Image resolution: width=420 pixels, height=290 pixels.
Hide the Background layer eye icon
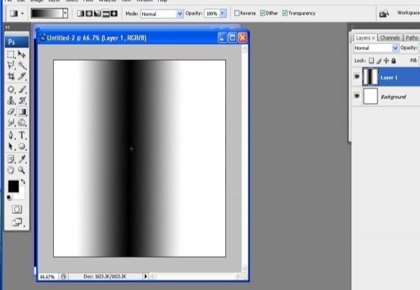(357, 96)
